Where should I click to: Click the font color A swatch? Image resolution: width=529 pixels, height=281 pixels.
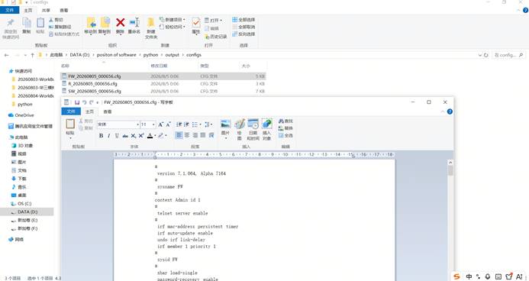point(150,136)
